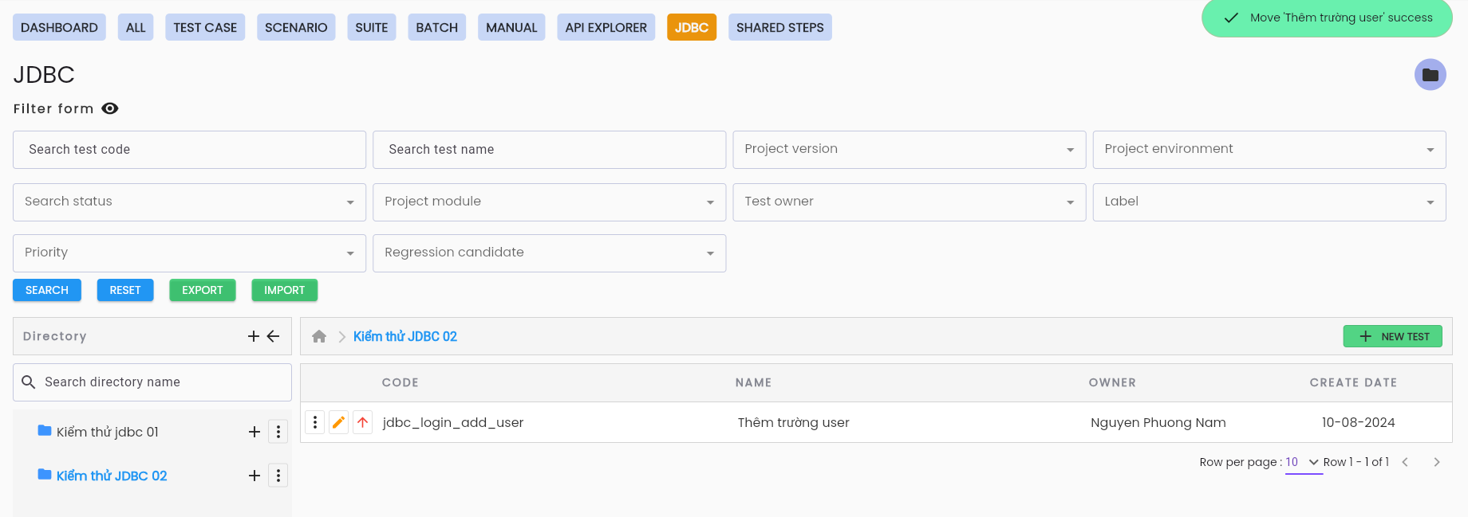Edit the jdbc_login_add_user test with the pencil
The height and width of the screenshot is (517, 1468).
tap(338, 422)
